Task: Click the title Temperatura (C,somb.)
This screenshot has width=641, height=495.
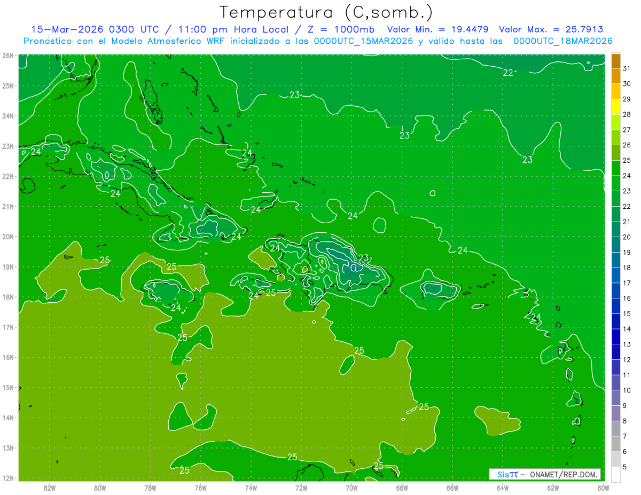Action: click(326, 12)
